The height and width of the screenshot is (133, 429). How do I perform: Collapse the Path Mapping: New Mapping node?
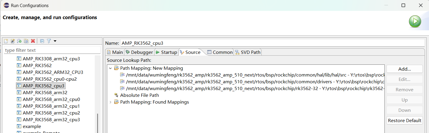point(110,68)
